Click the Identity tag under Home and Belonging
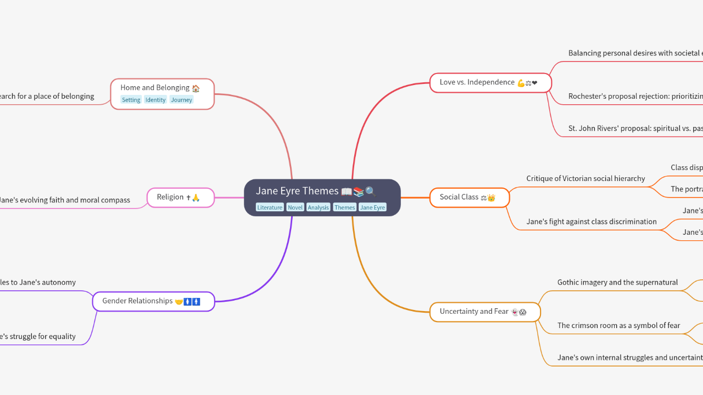 pyautogui.click(x=155, y=100)
